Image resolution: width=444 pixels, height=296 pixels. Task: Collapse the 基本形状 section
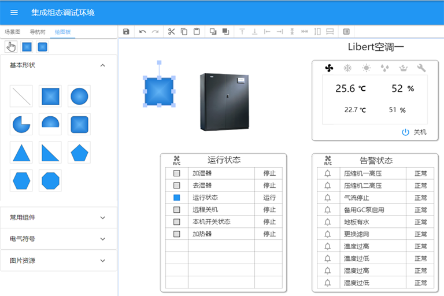tap(102, 65)
